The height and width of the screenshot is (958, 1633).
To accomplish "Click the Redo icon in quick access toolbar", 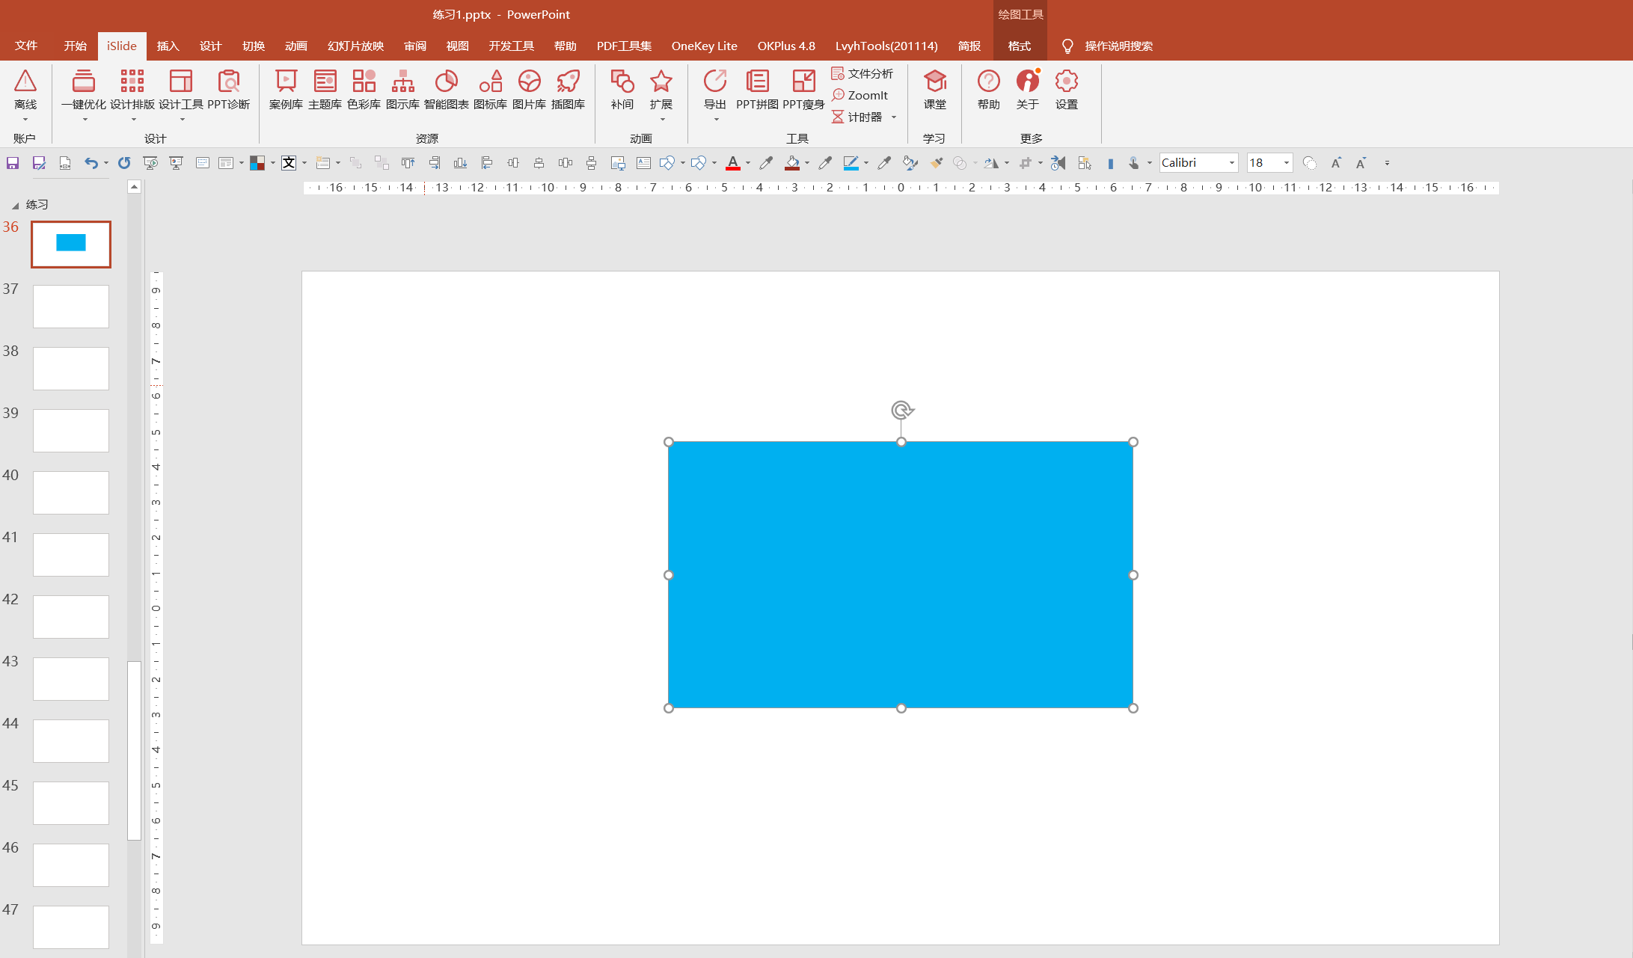I will pyautogui.click(x=124, y=163).
